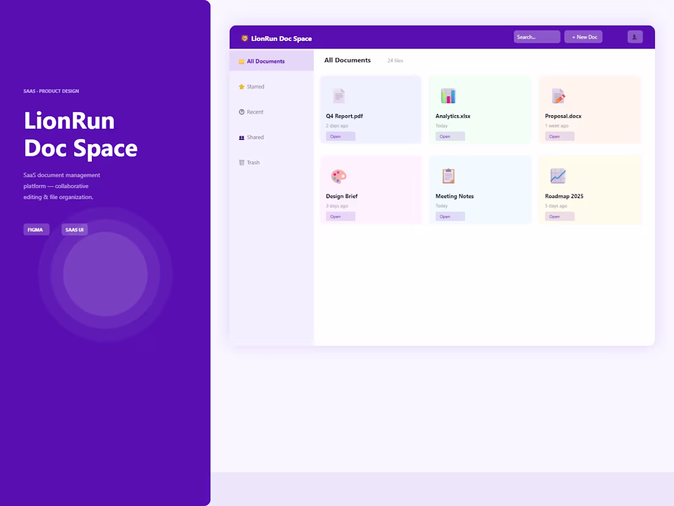Select All Documents in the sidebar
Viewport: 674px width, 506px height.
tap(265, 61)
